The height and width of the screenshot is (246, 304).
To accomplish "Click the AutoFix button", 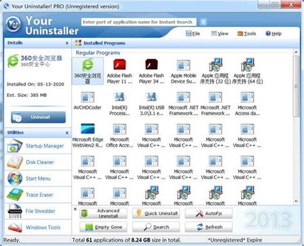I will tap(208, 213).
